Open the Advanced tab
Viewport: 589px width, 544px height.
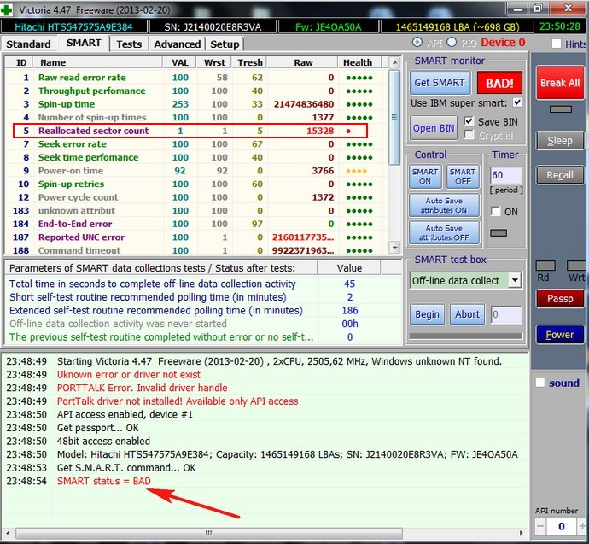(x=177, y=44)
